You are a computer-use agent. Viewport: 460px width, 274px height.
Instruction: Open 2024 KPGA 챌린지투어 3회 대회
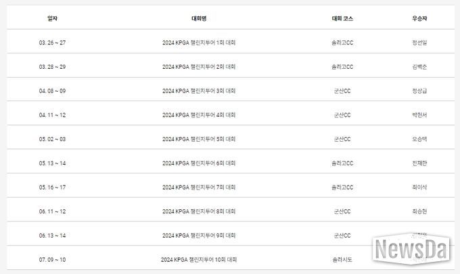(x=199, y=91)
